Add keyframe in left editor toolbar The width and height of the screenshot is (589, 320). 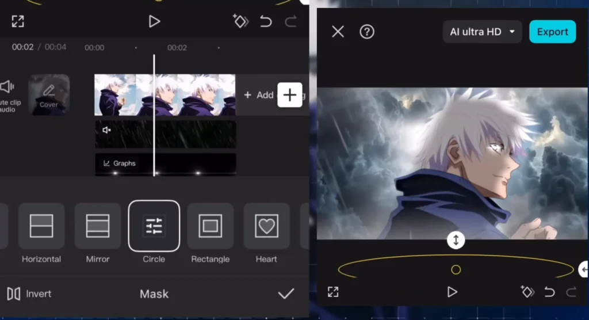240,21
